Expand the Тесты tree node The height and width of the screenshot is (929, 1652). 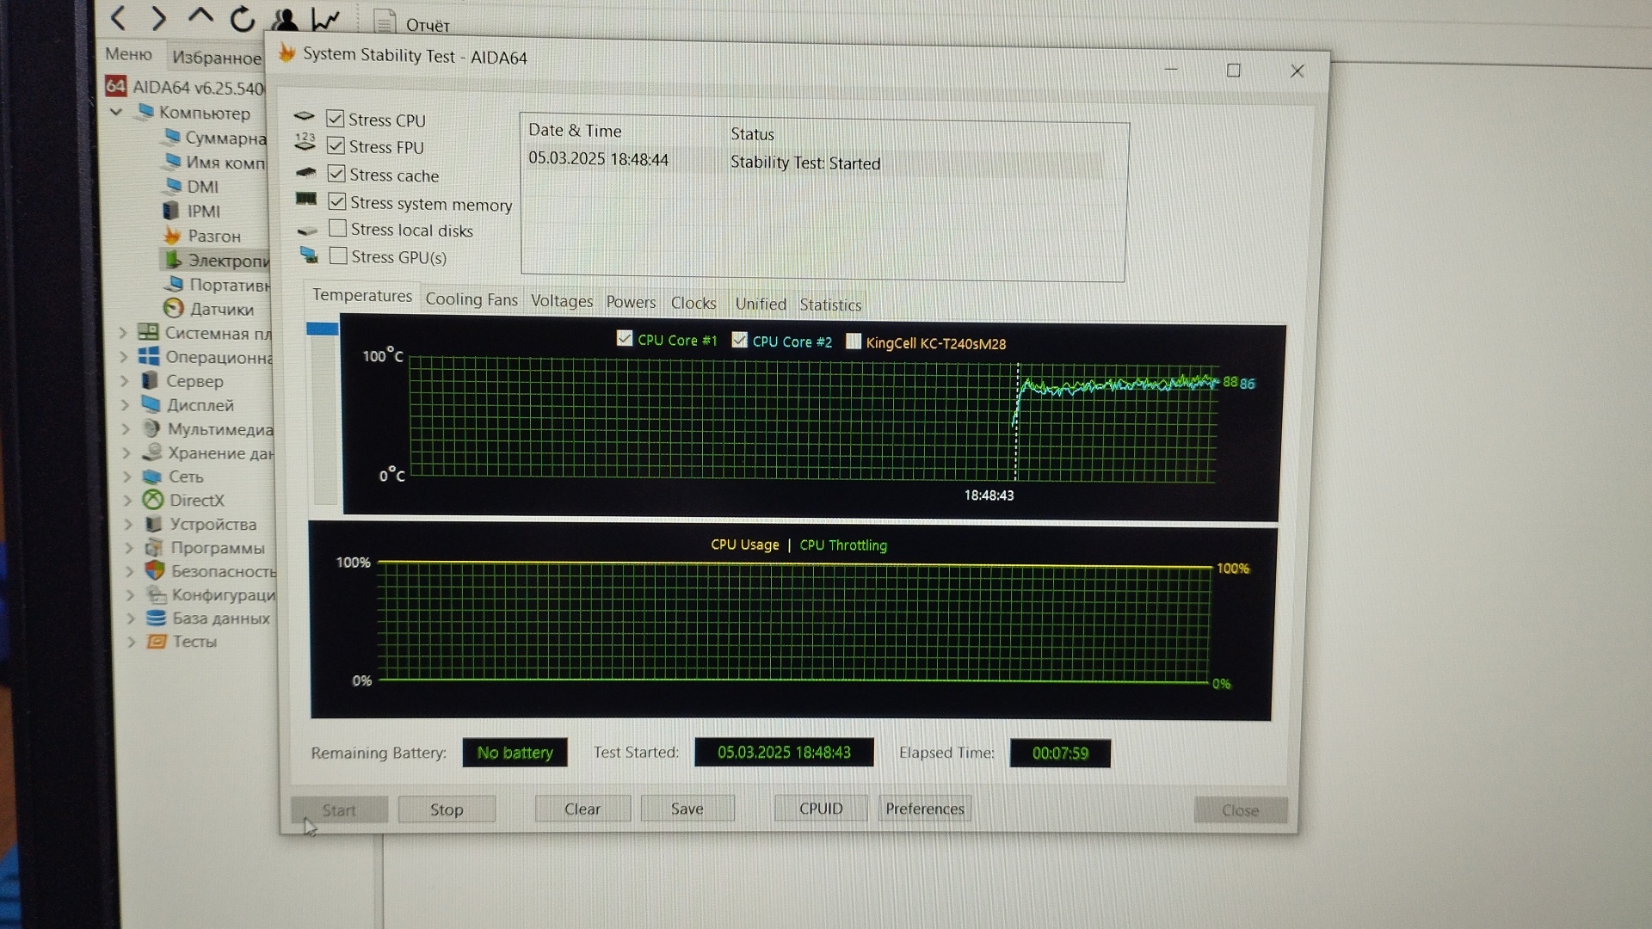[132, 642]
